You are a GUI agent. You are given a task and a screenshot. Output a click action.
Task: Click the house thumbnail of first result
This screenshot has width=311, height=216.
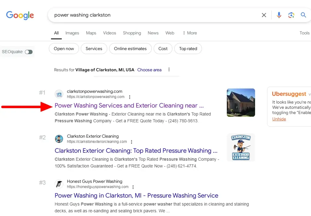(241, 103)
